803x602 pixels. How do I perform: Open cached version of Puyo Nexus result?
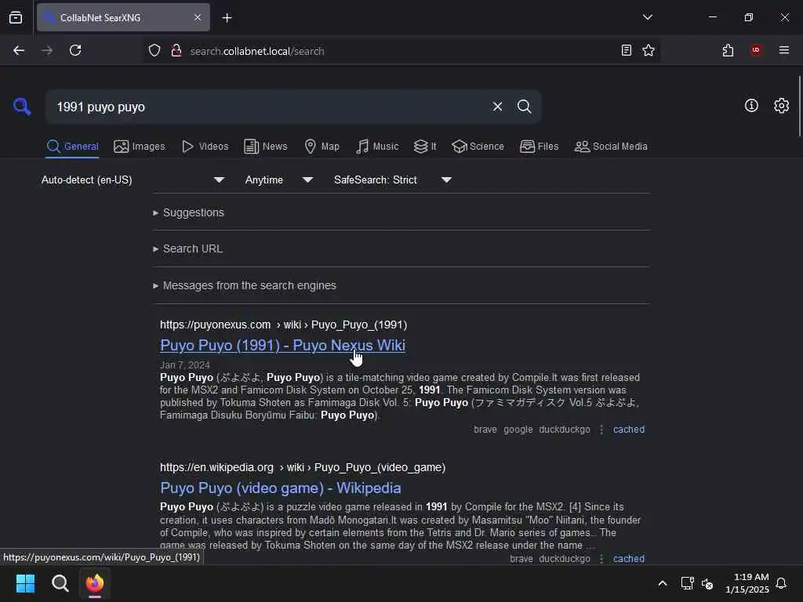[628, 430]
